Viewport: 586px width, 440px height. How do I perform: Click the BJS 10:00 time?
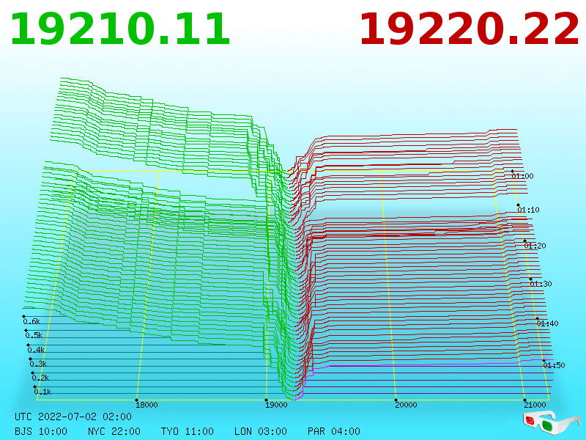[x=41, y=431]
